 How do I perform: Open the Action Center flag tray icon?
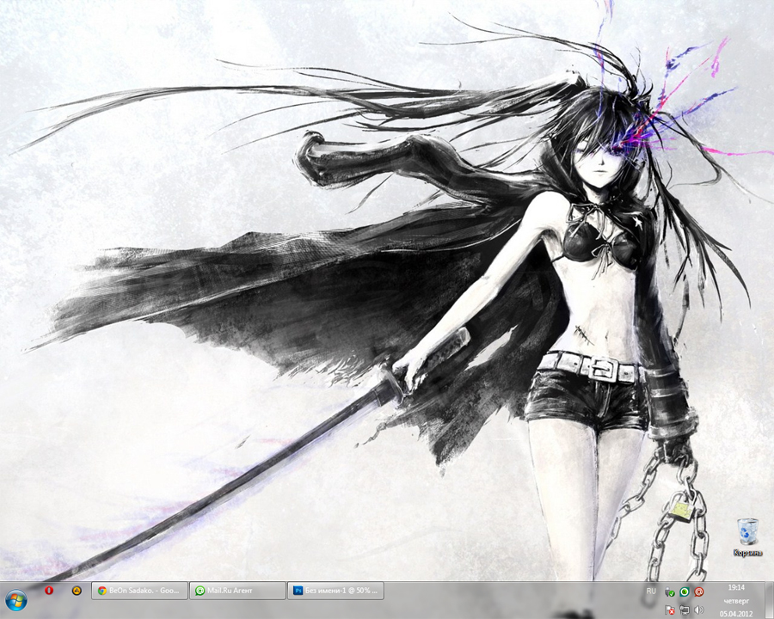pos(670,610)
